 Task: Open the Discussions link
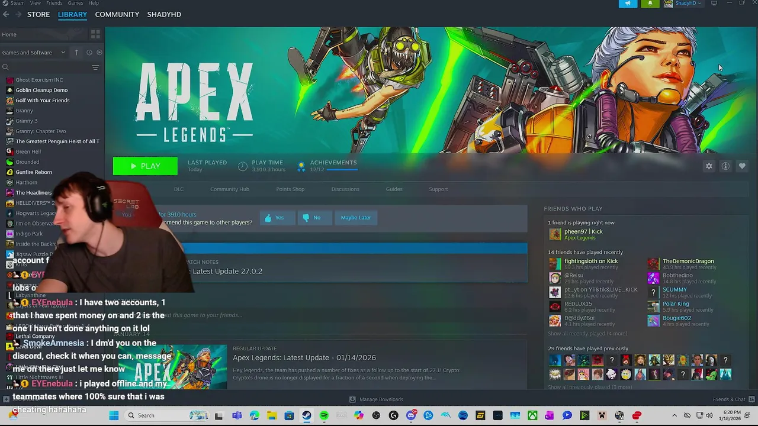[x=345, y=189]
